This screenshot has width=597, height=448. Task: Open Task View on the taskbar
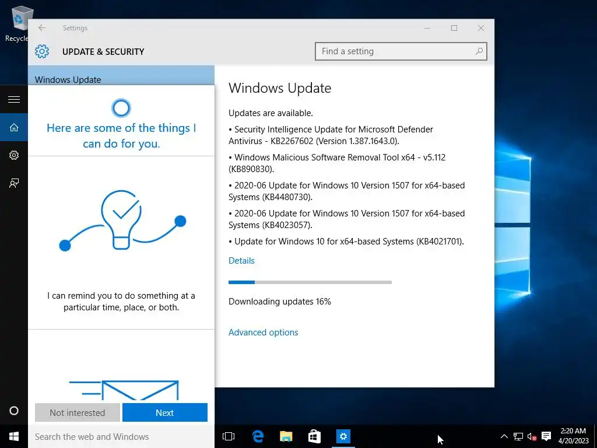[229, 436]
